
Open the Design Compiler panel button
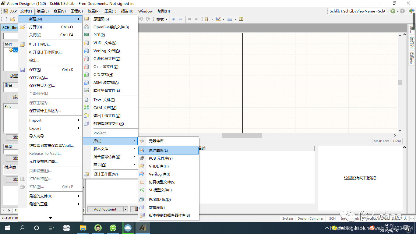[310, 218]
